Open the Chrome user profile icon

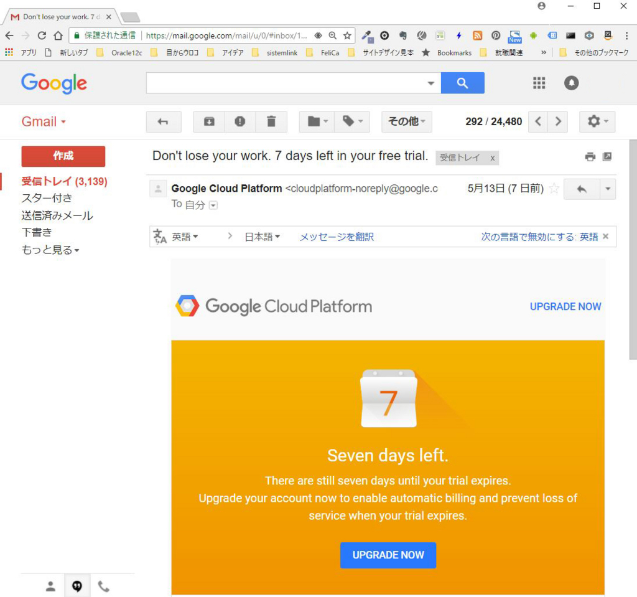(542, 6)
